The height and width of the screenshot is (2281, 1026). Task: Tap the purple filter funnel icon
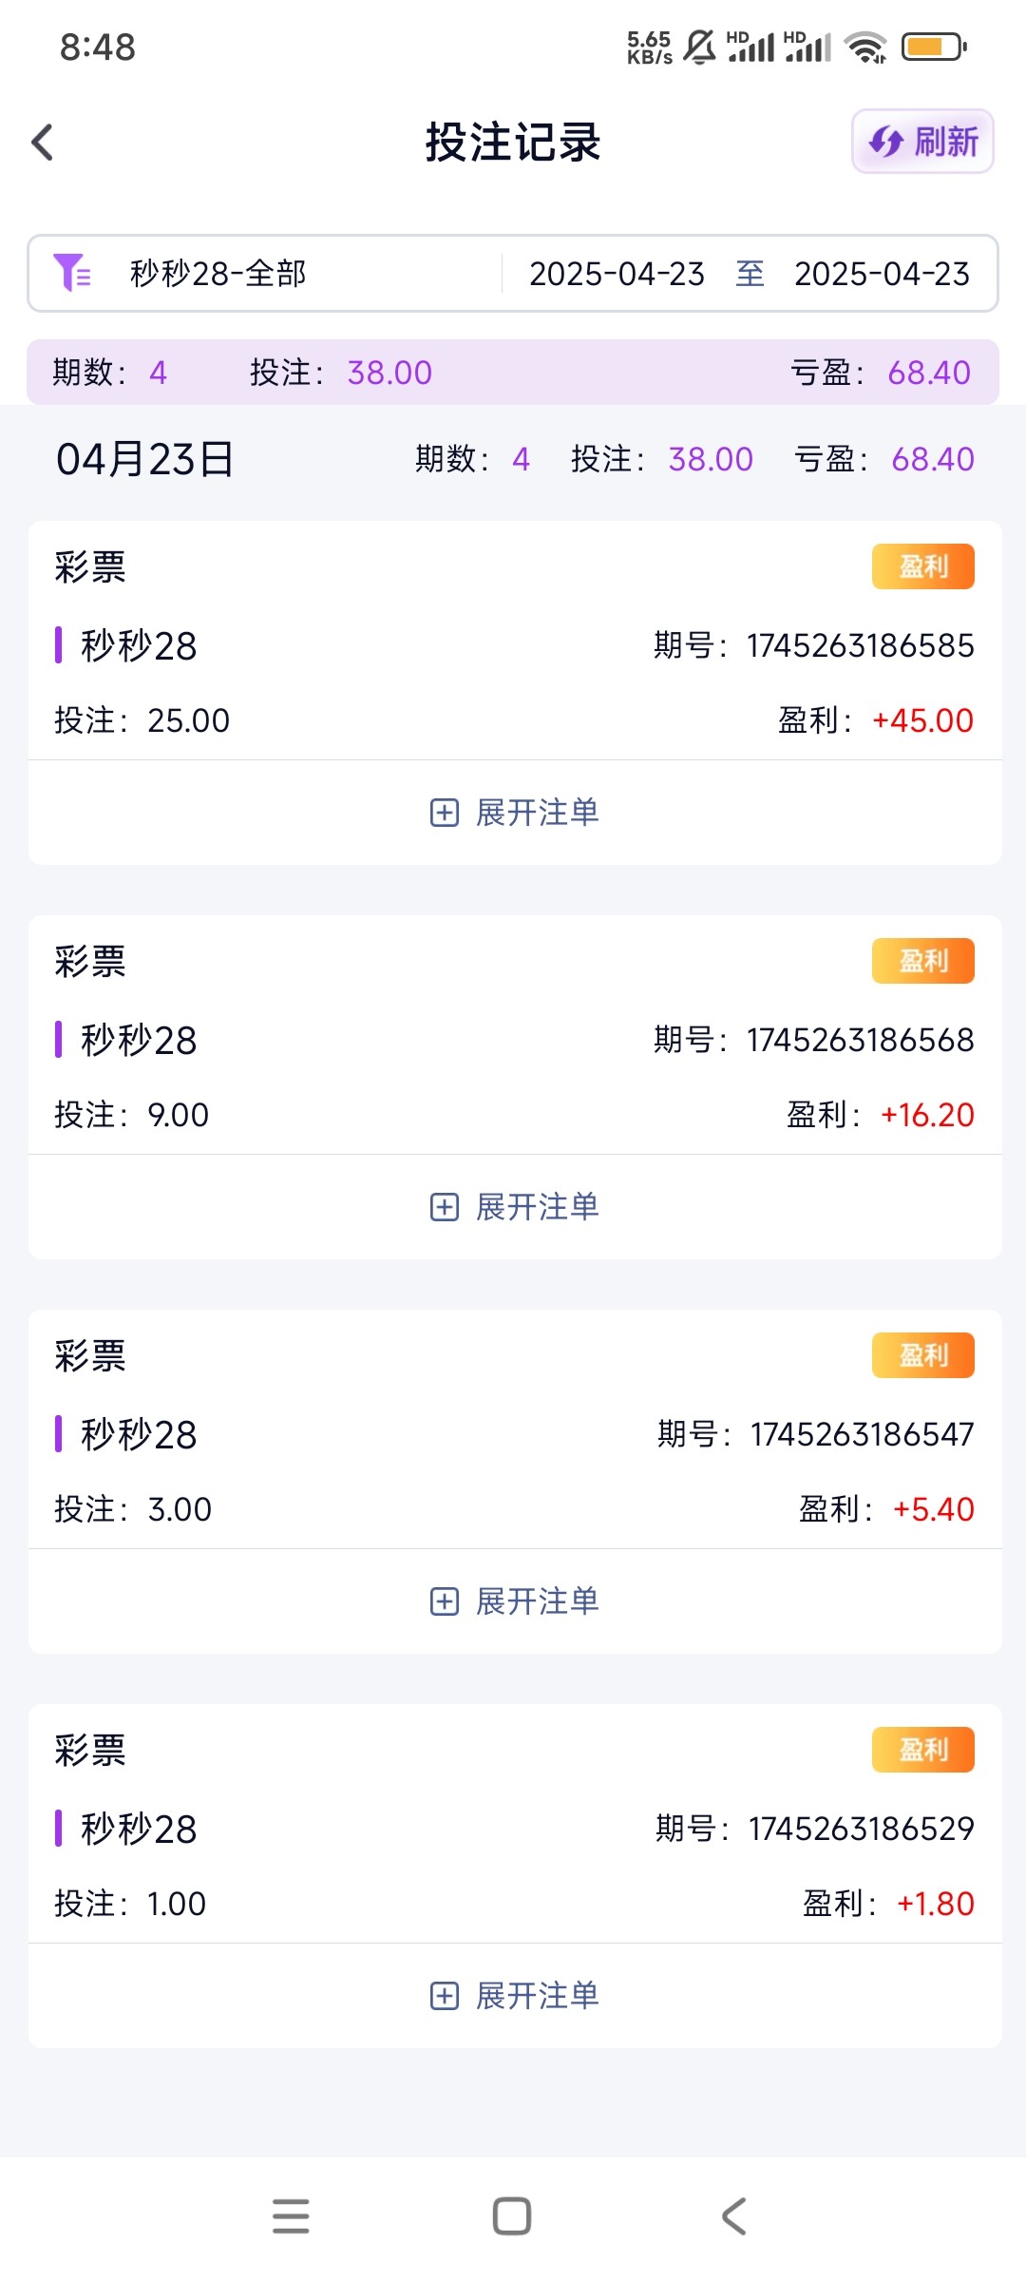(x=71, y=273)
